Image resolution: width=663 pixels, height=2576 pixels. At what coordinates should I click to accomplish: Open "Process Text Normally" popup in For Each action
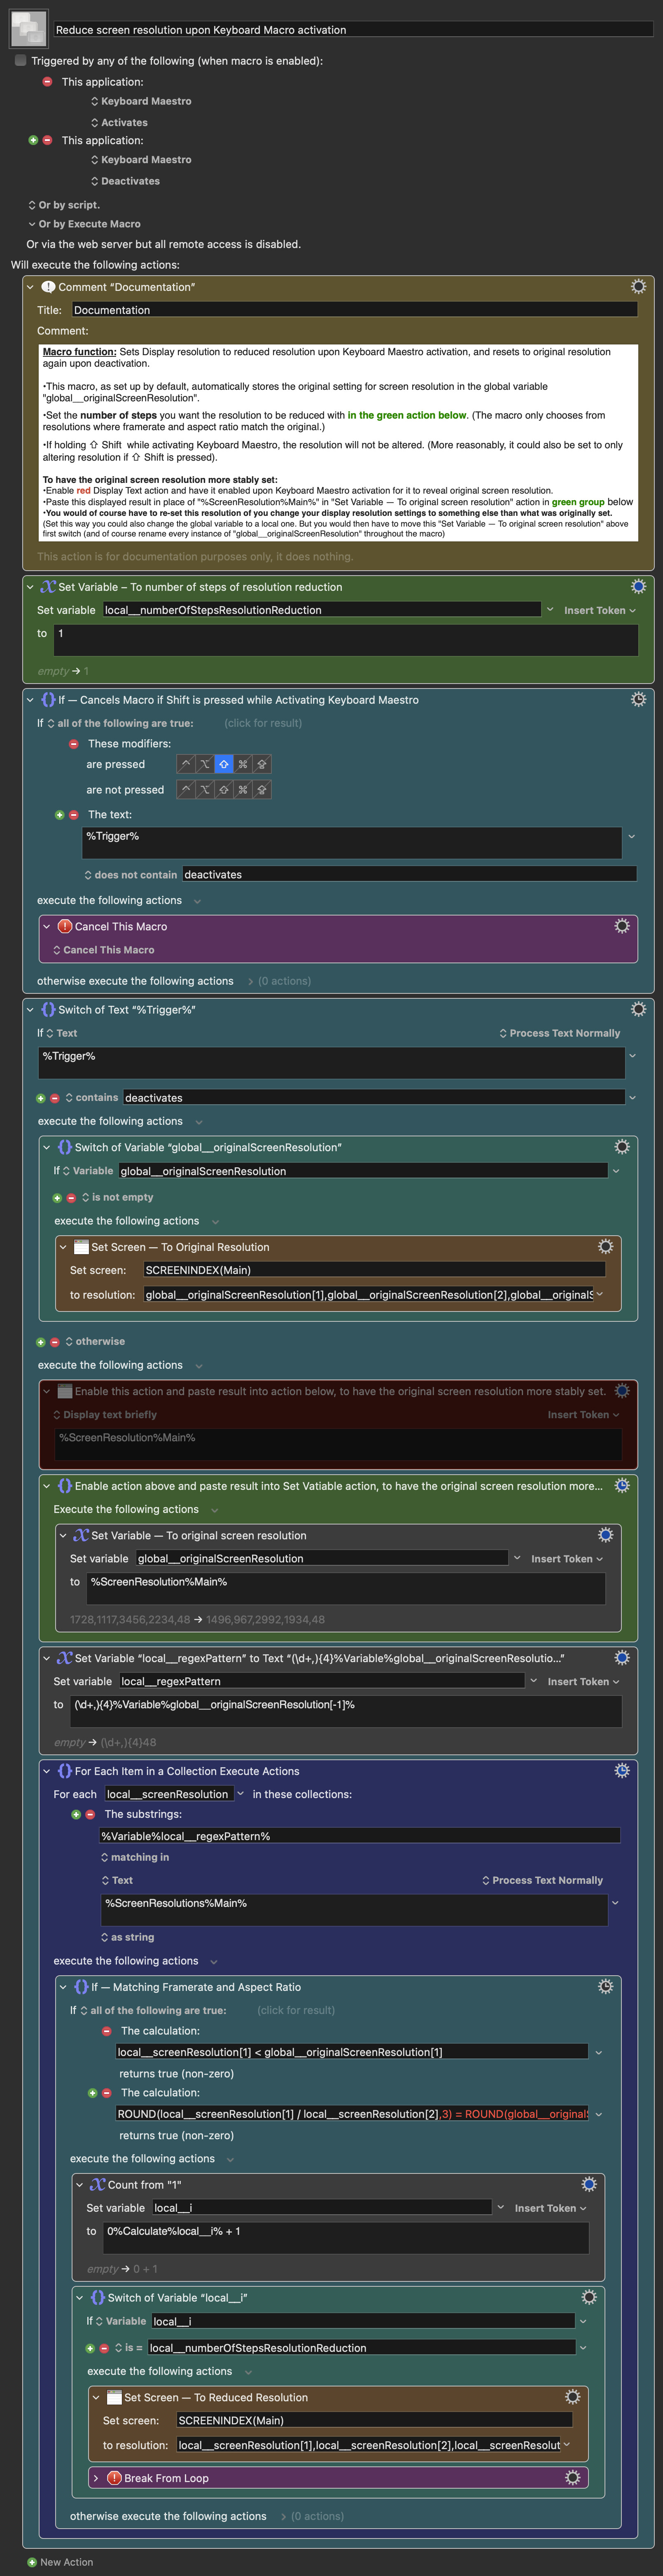(543, 1880)
